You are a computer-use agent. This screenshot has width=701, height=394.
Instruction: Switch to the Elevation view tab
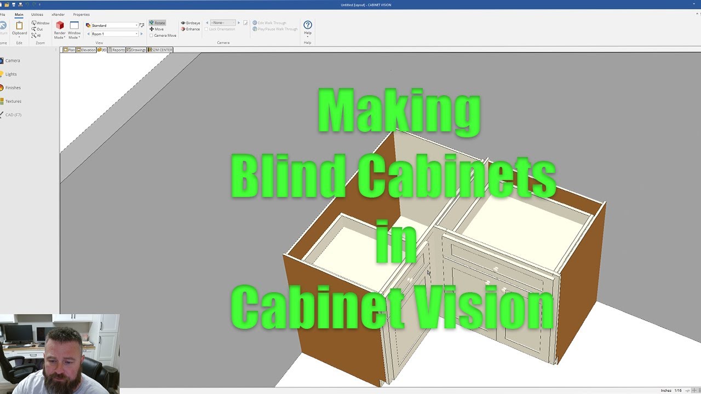pos(86,50)
